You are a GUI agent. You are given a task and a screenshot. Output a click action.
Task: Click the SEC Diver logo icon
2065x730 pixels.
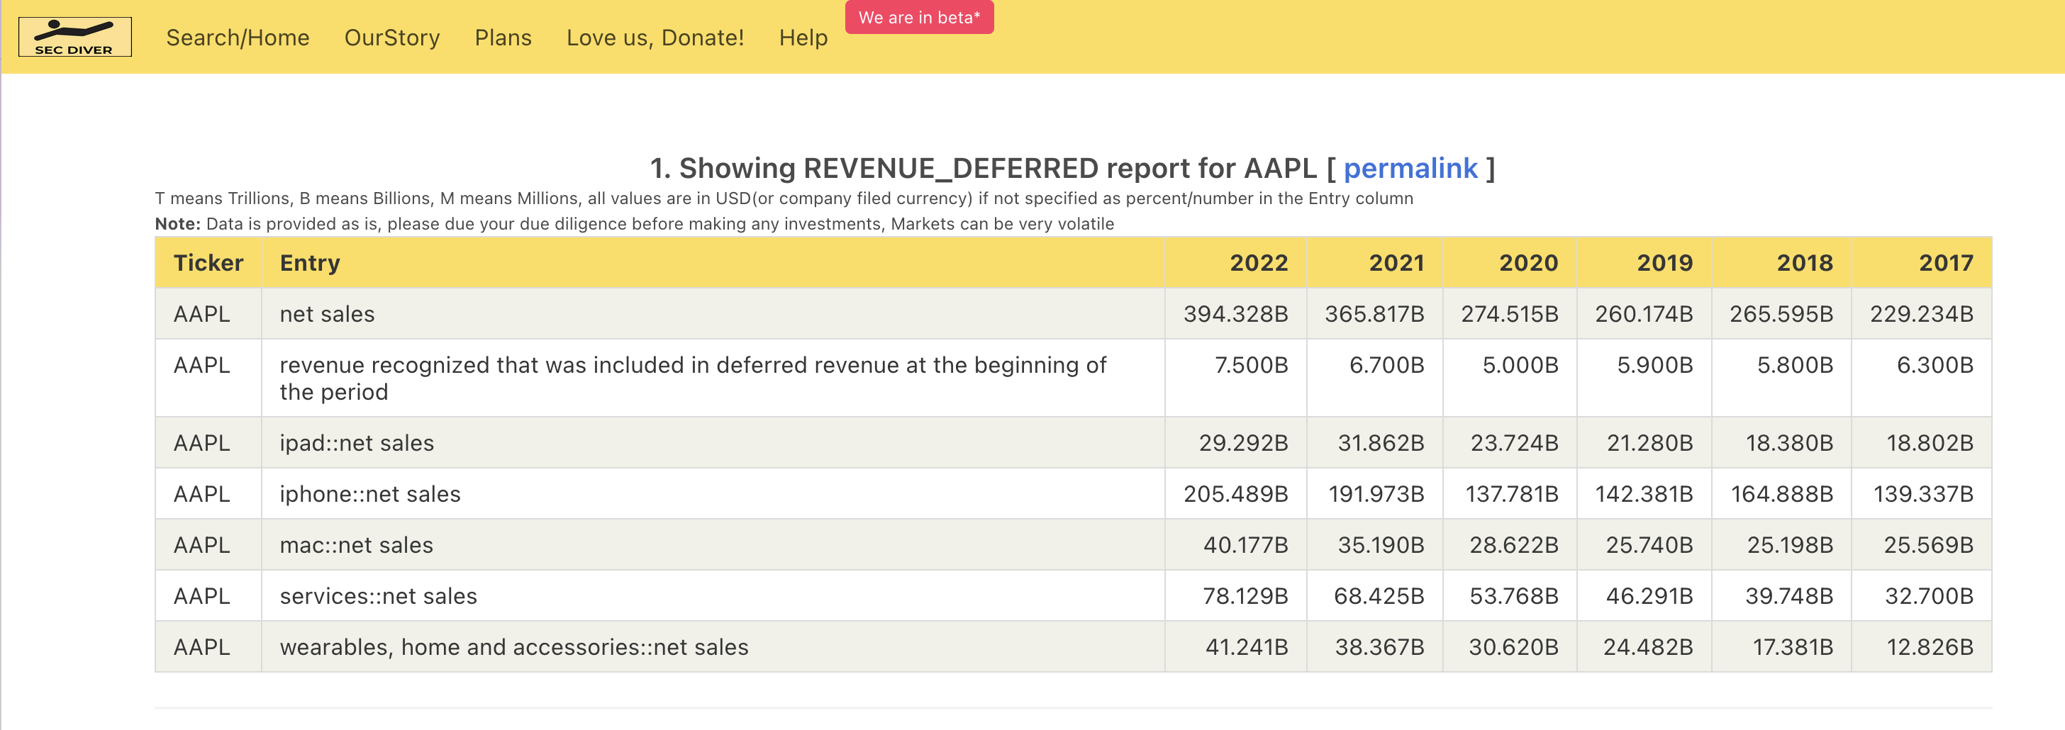[x=74, y=37]
